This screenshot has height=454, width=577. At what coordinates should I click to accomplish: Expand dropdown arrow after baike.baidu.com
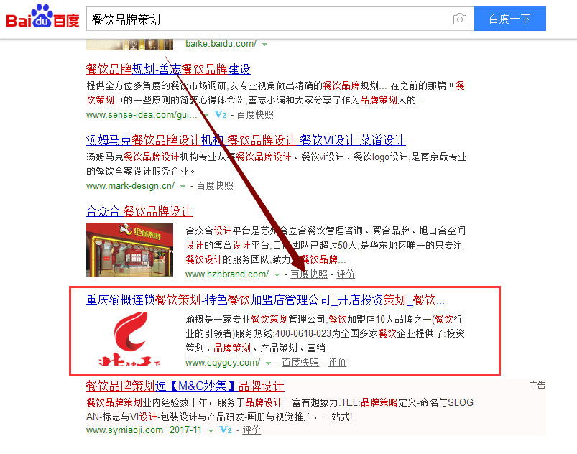point(264,45)
